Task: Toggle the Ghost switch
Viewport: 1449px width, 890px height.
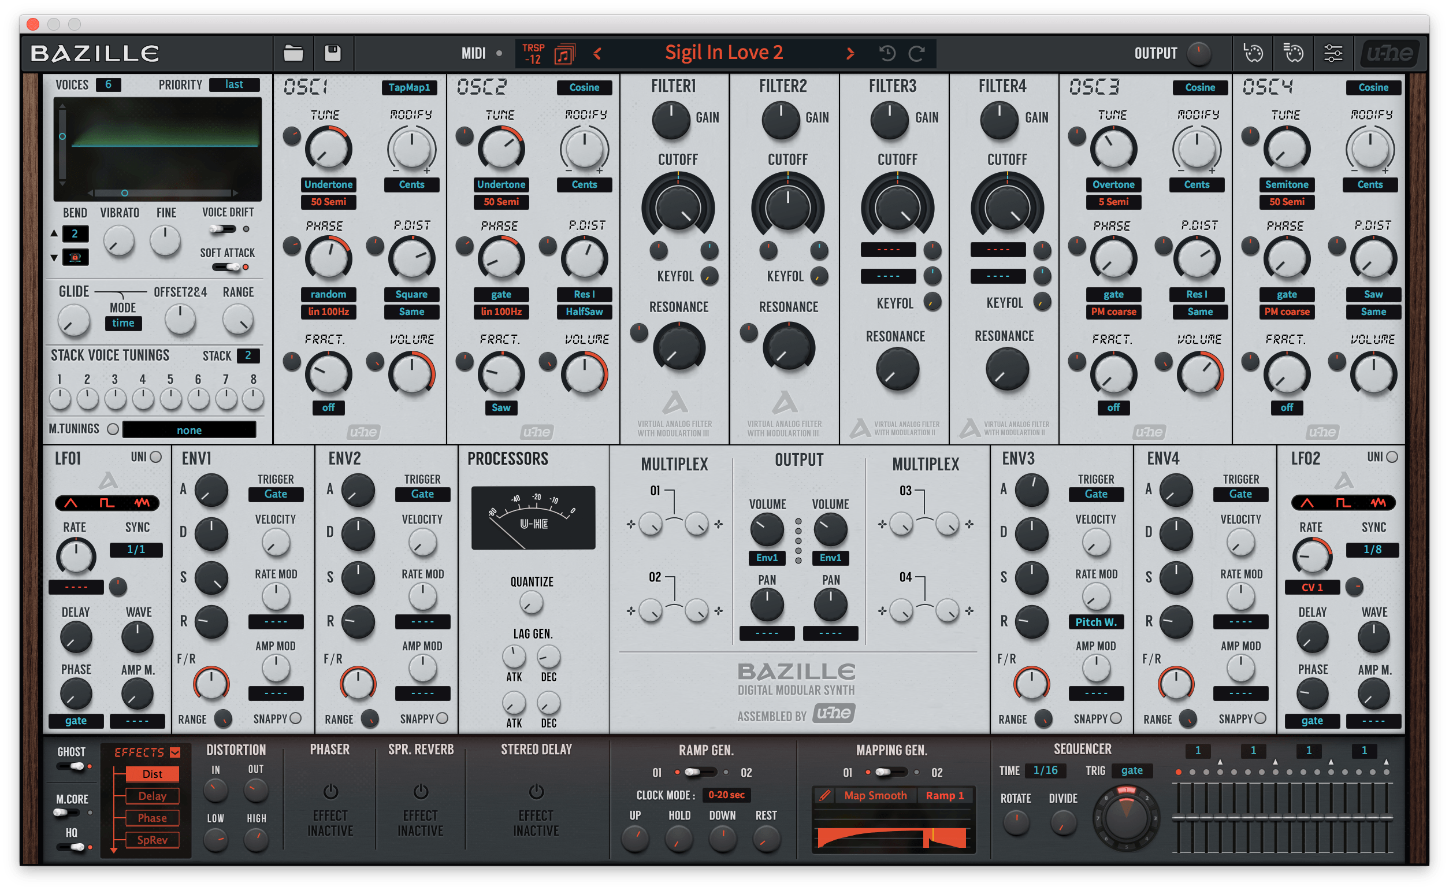Action: [x=71, y=766]
